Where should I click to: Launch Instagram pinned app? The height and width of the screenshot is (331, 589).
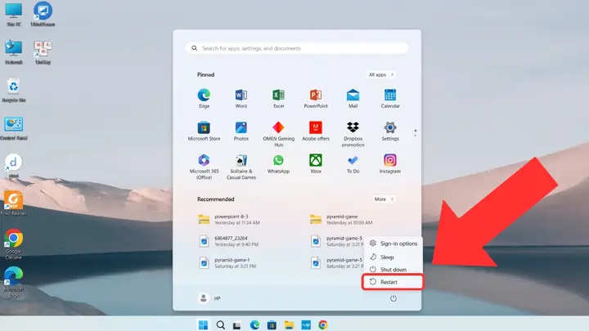click(390, 164)
